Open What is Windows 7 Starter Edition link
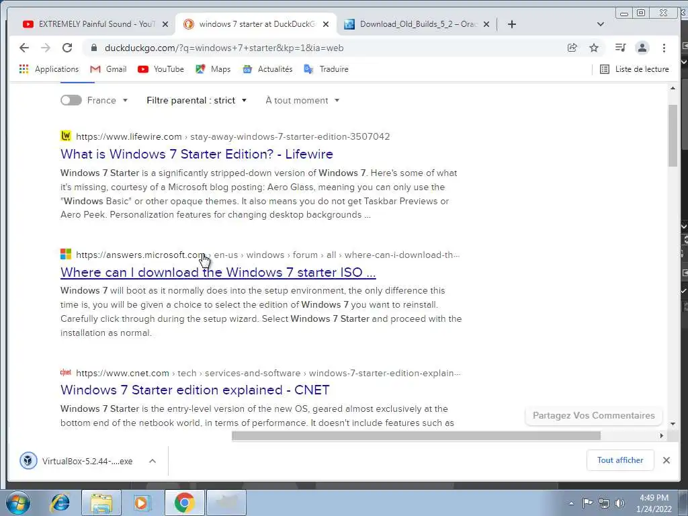688x516 pixels. 197,154
